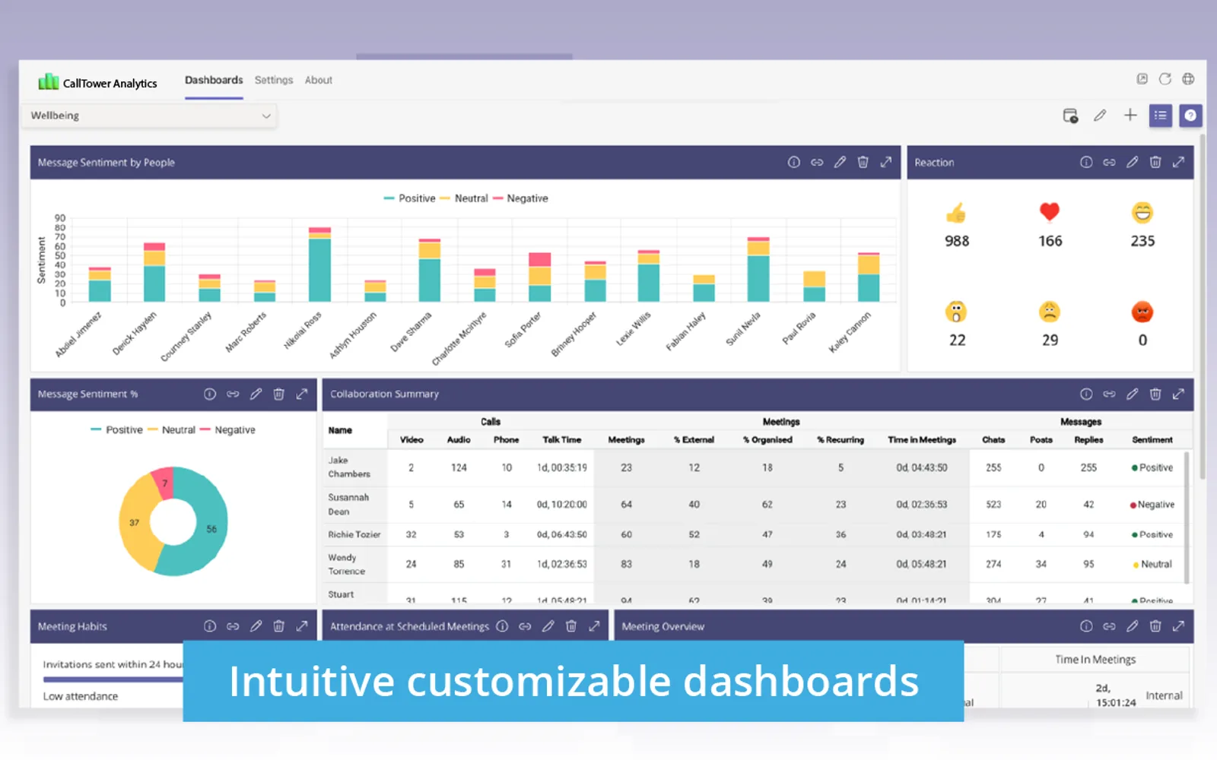Screen dimensions: 1217x760
Task: Click the dashboard edit pencil in toolbar
Action: [x=1100, y=116]
